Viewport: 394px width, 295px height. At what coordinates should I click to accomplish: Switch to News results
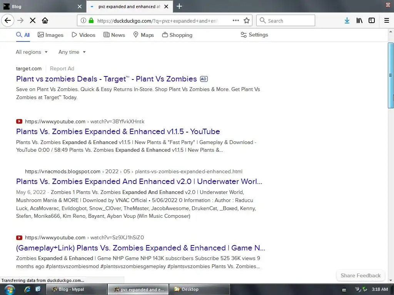coord(114,35)
